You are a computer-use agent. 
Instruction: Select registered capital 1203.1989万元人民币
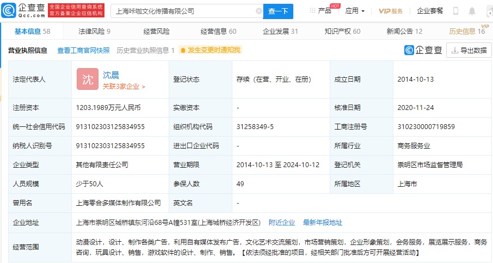[x=108, y=108]
